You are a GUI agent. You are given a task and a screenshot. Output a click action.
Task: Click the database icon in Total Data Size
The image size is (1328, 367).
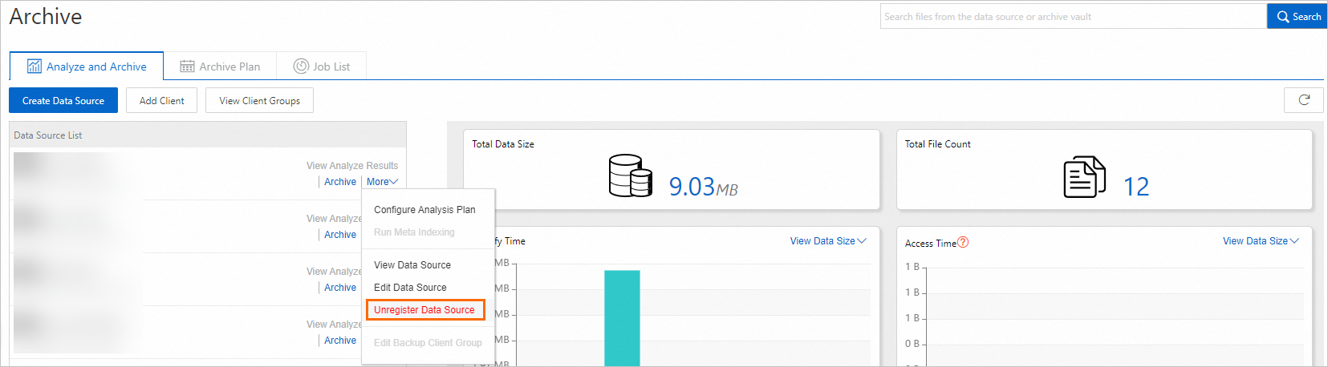pos(631,176)
